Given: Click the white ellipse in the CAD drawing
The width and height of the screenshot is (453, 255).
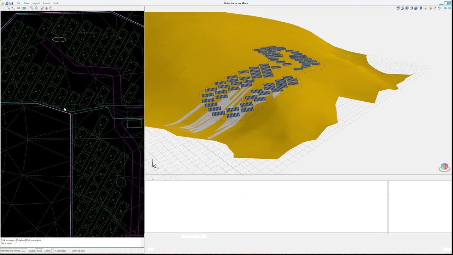Looking at the screenshot, I should tap(59, 40).
